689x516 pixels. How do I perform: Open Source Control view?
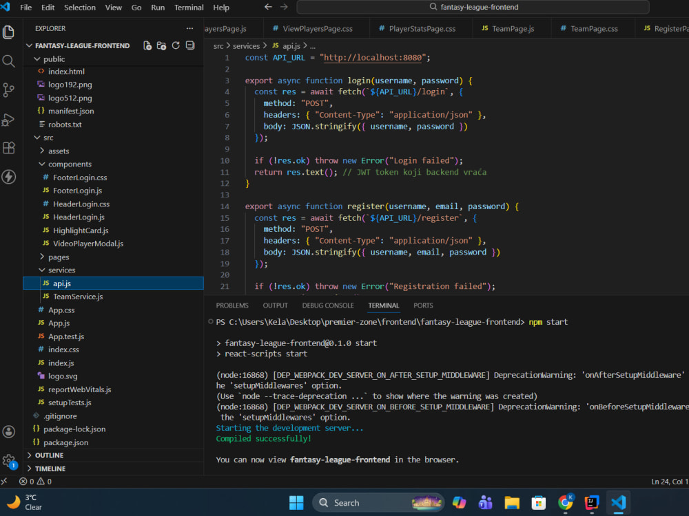click(x=9, y=90)
